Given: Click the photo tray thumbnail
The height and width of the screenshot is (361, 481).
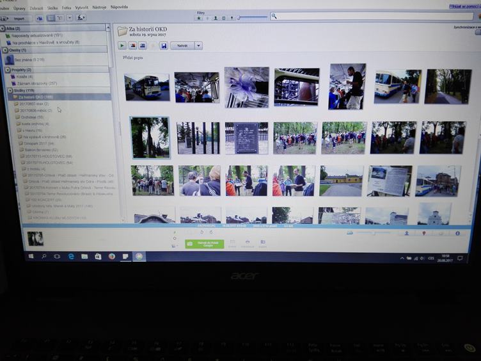Looking at the screenshot, I should [35, 239].
